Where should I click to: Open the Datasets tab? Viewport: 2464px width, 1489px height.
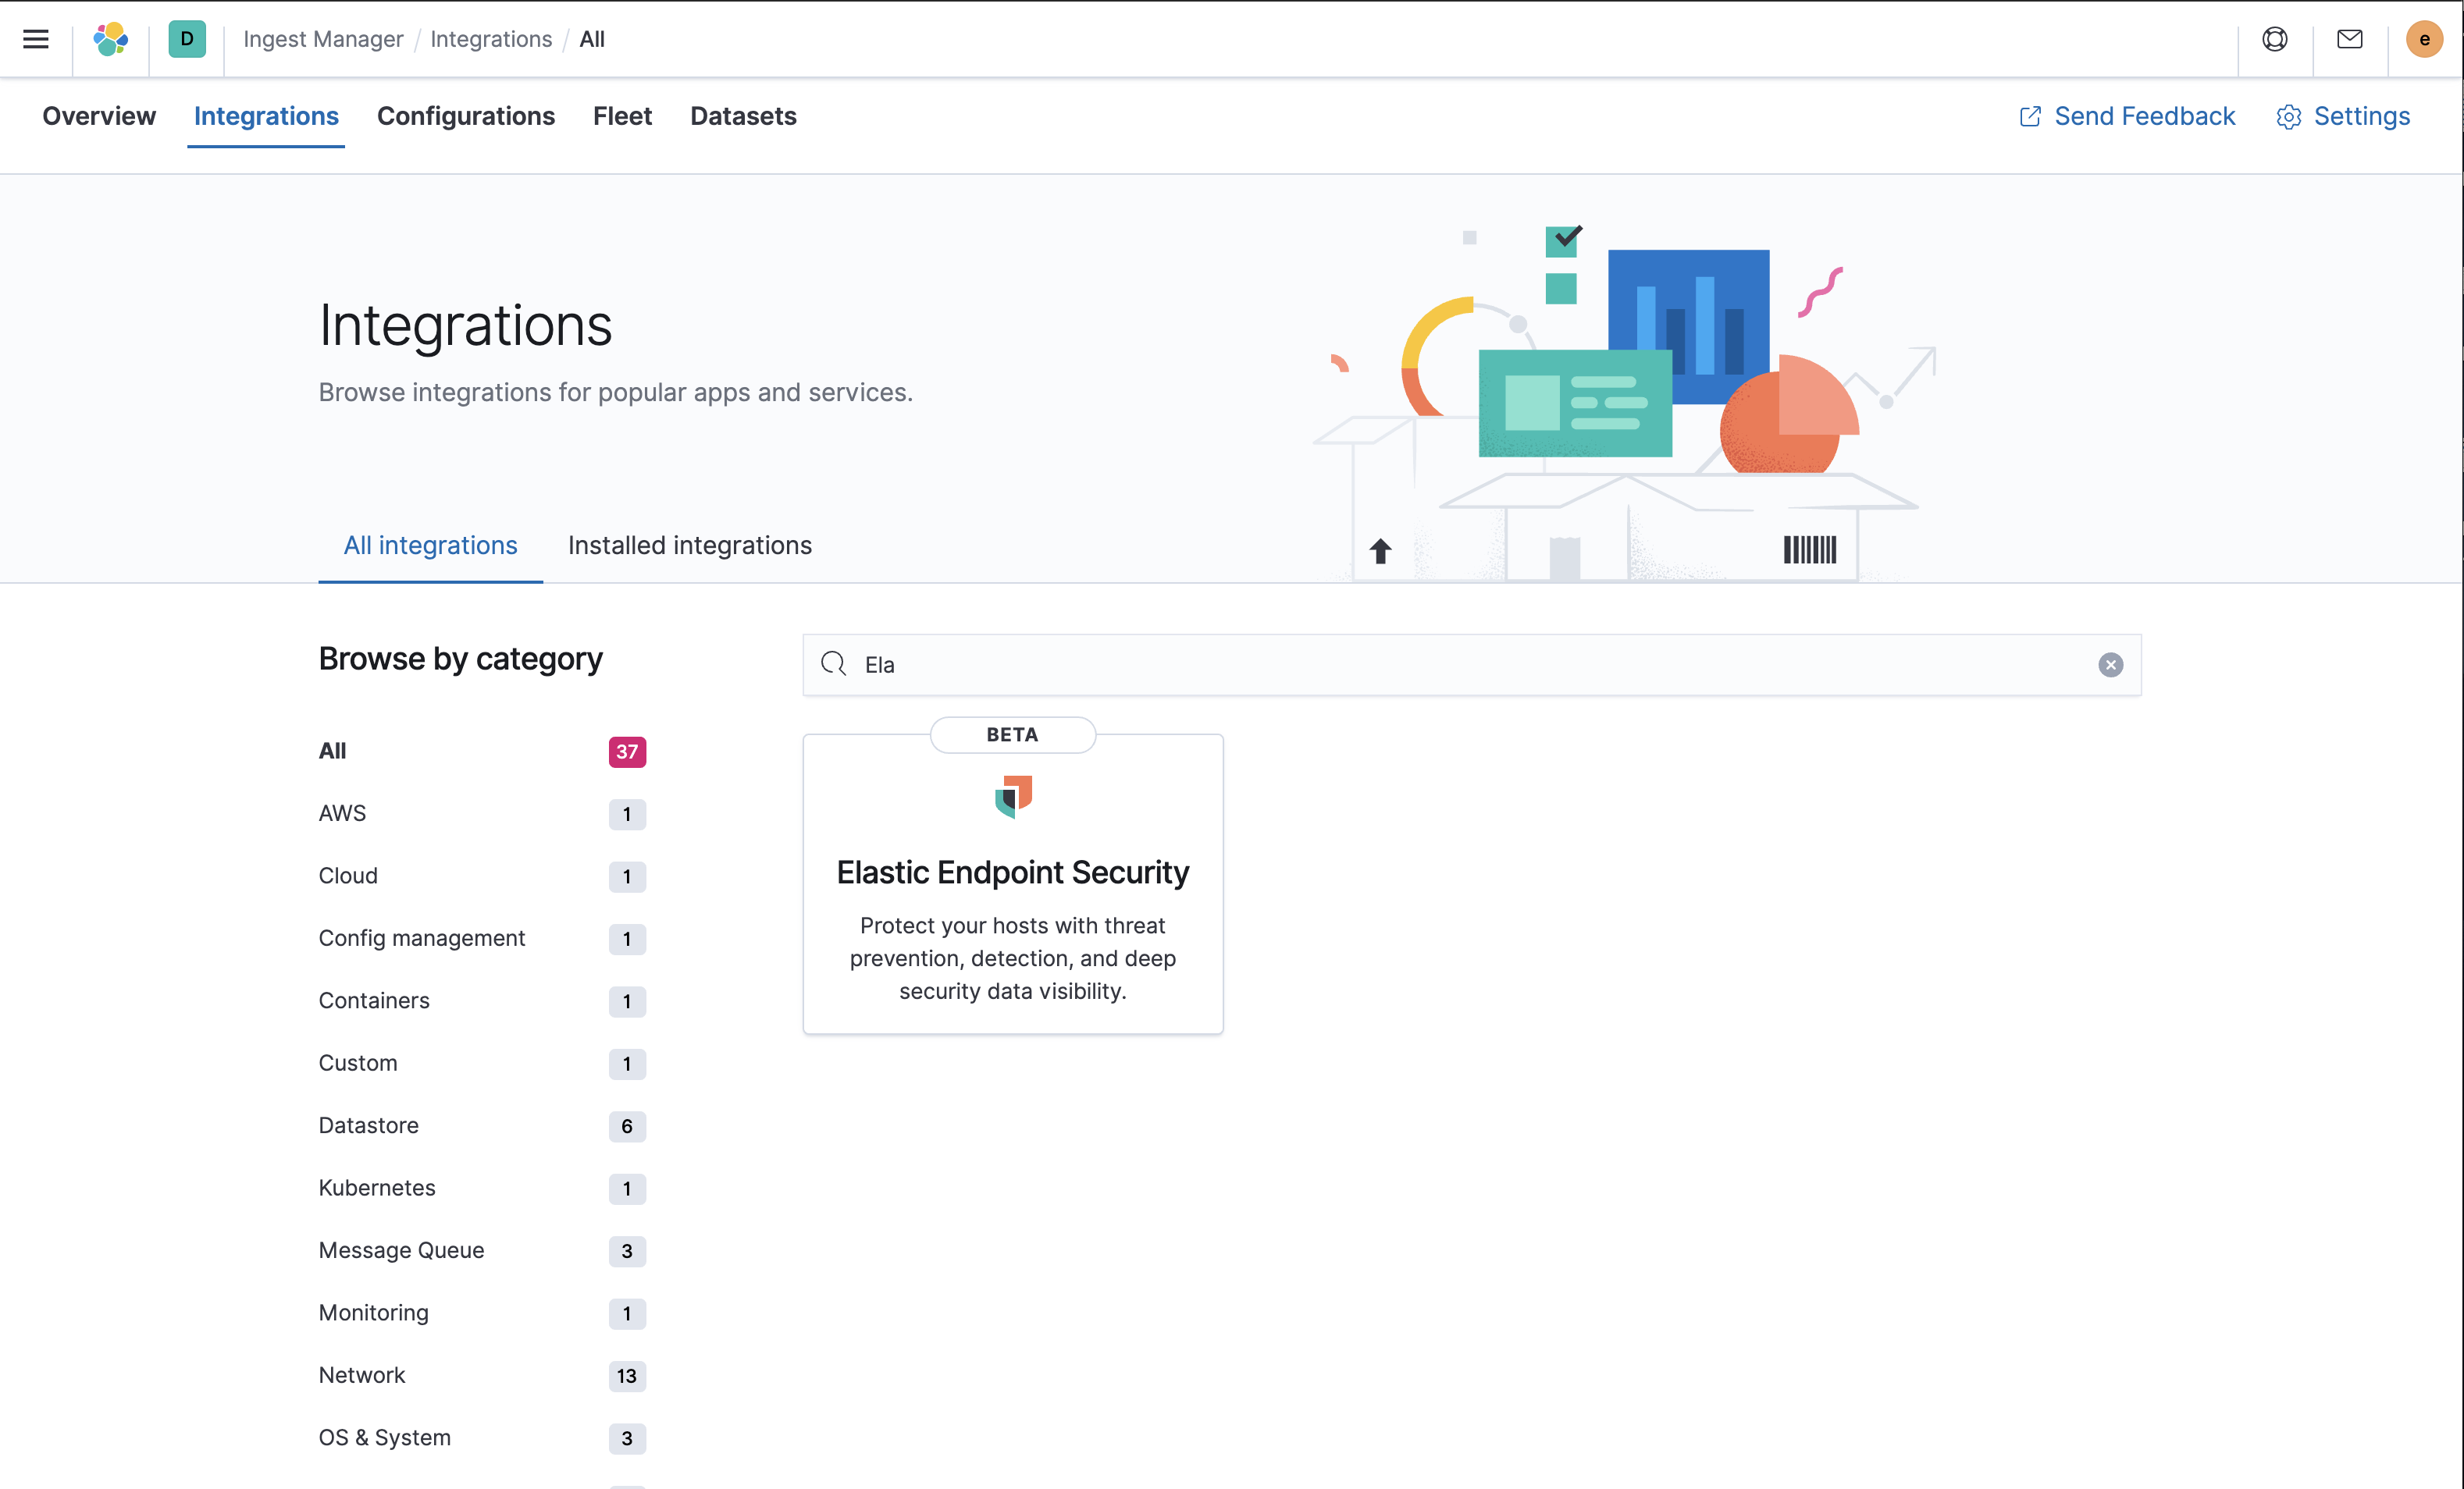(x=742, y=116)
